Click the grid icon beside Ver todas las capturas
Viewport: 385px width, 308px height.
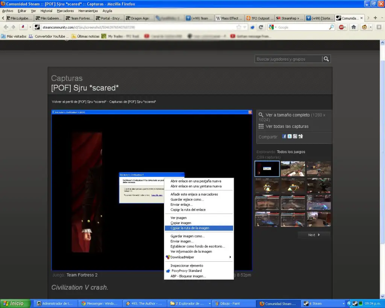point(261,126)
